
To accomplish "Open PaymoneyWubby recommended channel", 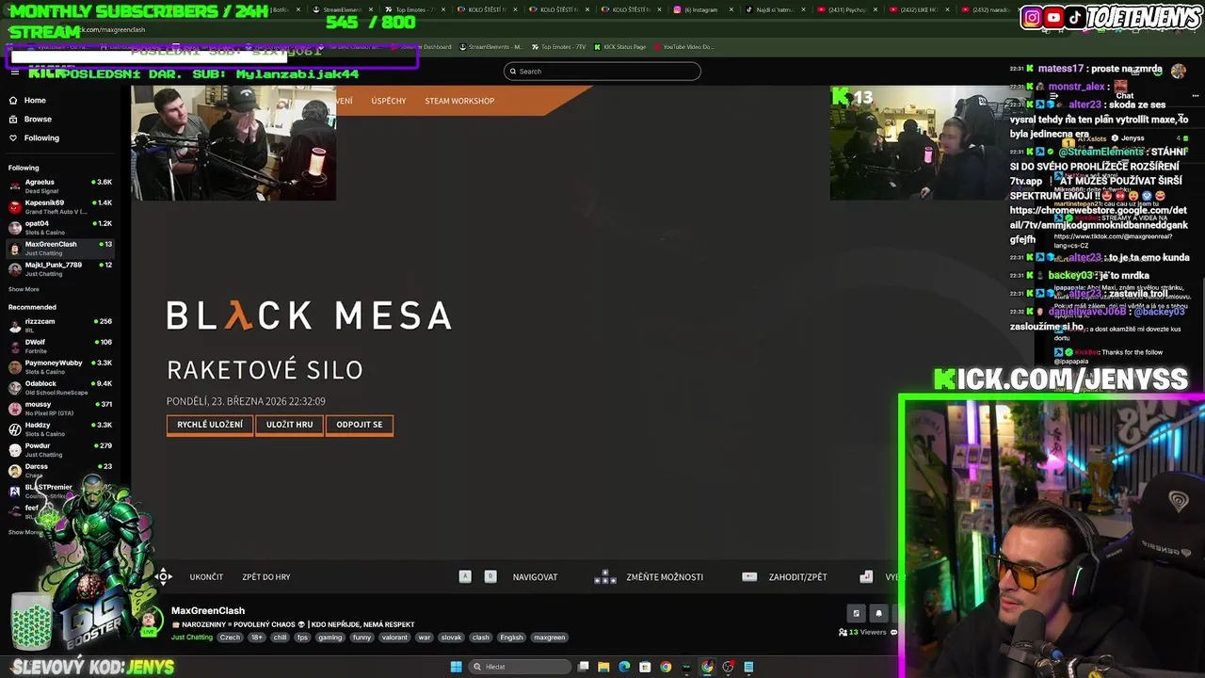I will click(60, 366).
